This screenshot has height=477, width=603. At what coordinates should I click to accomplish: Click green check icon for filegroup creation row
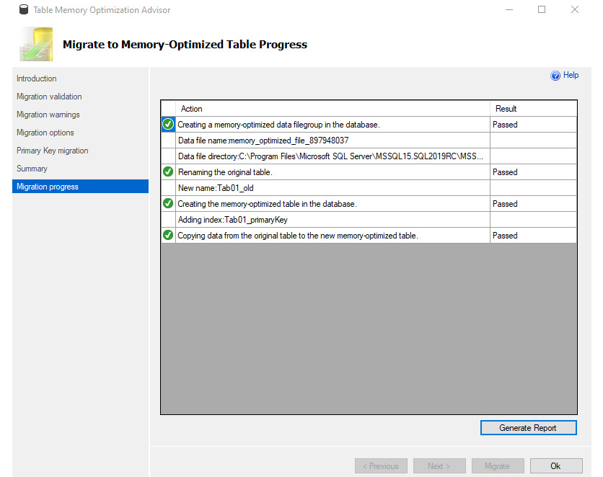pos(168,125)
